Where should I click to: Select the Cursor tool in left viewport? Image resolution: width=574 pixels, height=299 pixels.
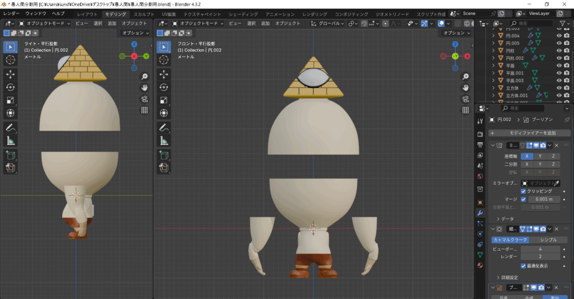coord(11,60)
